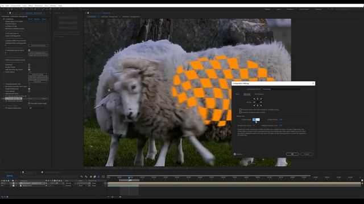Toggle Hide Non-Moving Points checkbox
Screen dimensions: 364x204
[29, 69]
